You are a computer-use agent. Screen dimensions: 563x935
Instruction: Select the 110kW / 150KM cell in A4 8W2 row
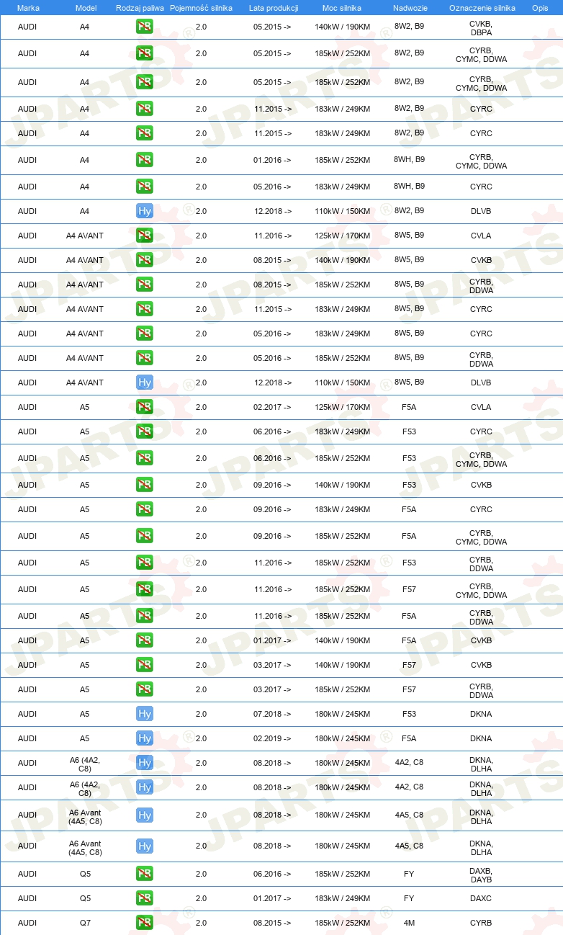[x=342, y=211]
